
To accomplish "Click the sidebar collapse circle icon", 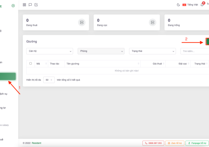I will (13, 6).
